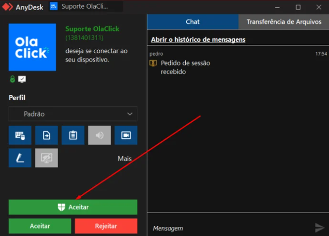Select the ID (1381401311) text

pos(84,38)
